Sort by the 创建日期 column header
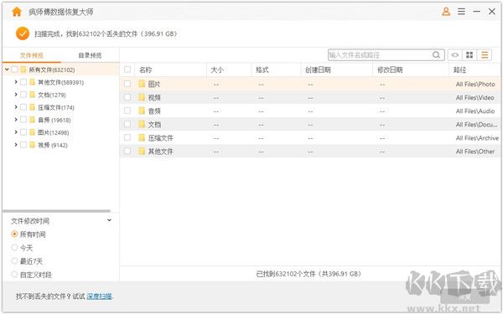 (318, 69)
